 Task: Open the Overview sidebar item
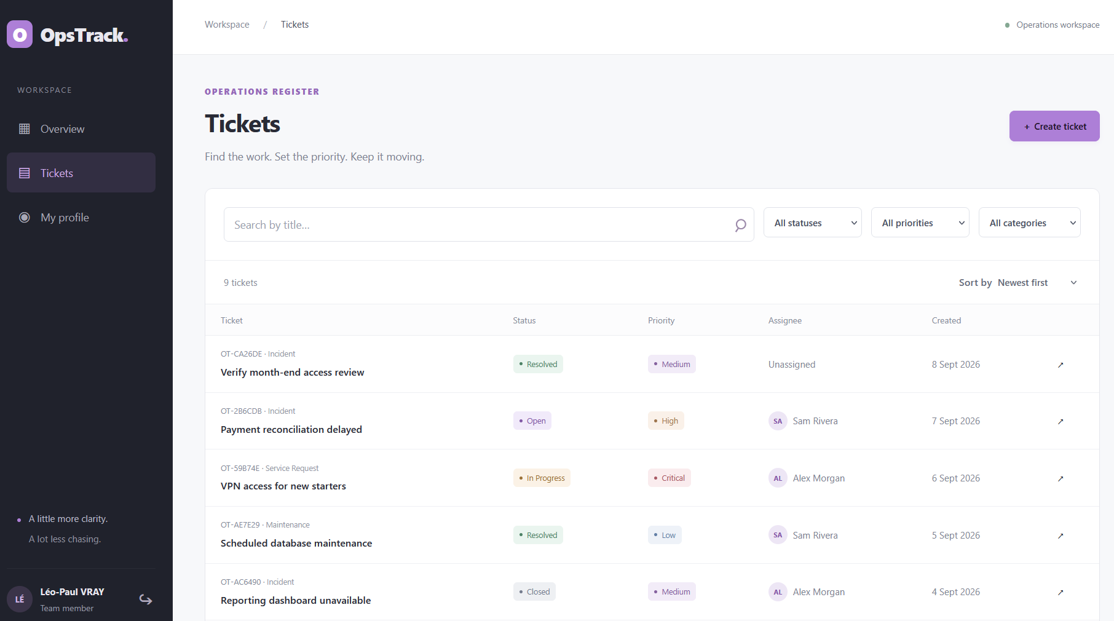tap(81, 129)
